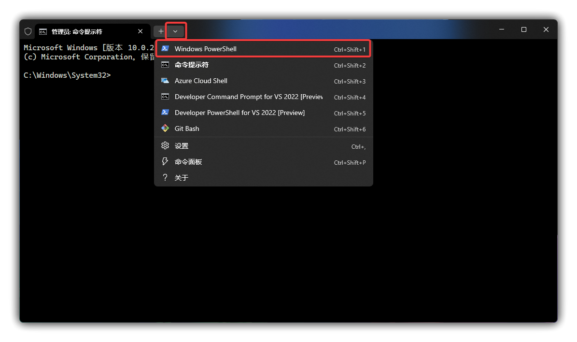This screenshot has width=577, height=342.
Task: Close the 管理员: 命令提示符 tab
Action: pyautogui.click(x=140, y=31)
